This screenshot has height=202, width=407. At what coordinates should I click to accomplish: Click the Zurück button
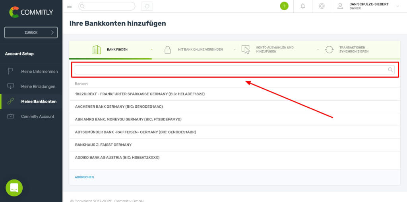[31, 32]
